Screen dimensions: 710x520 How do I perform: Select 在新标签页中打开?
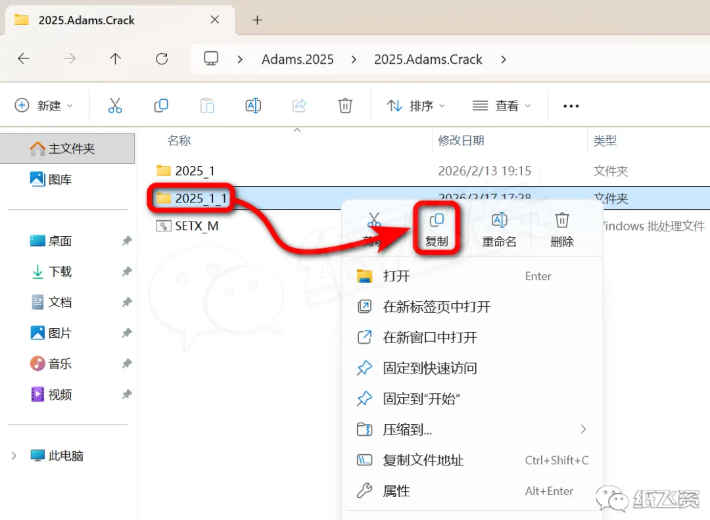pyautogui.click(x=473, y=306)
